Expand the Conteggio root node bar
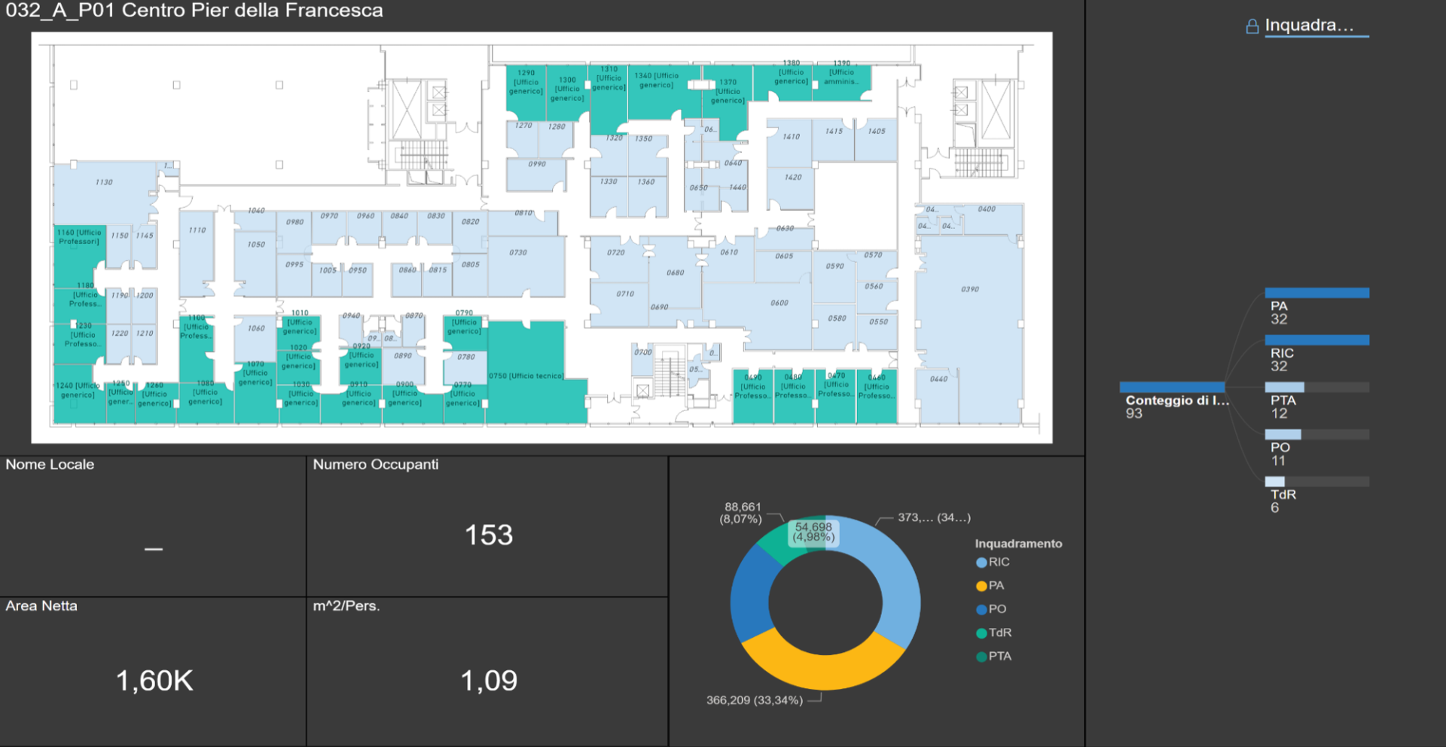Image resolution: width=1446 pixels, height=747 pixels. click(1172, 387)
